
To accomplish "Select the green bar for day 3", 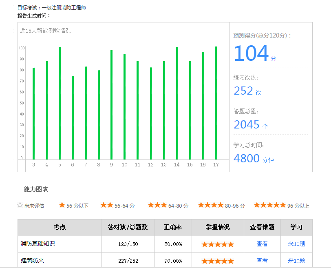I will coord(33,114).
